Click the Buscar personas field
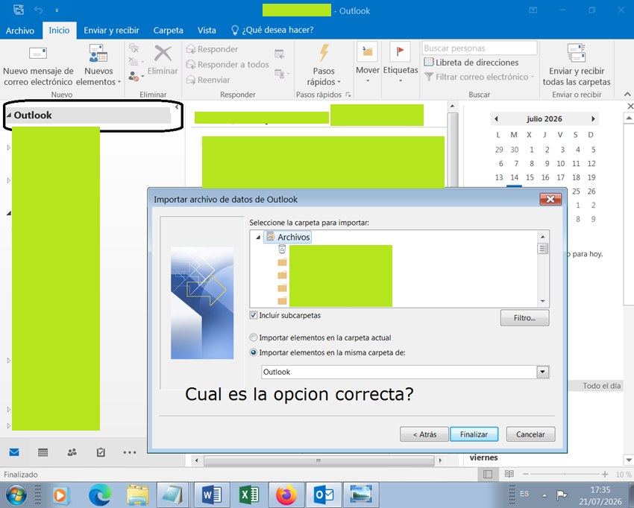The image size is (634, 508). point(480,48)
